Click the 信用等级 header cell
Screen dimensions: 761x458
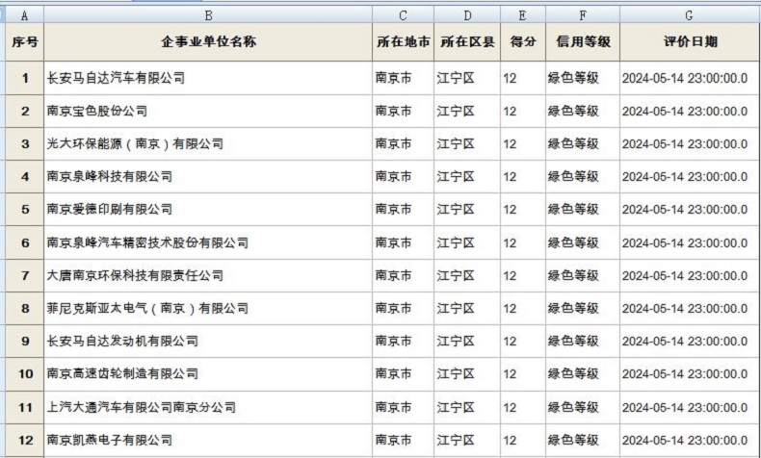click(583, 41)
